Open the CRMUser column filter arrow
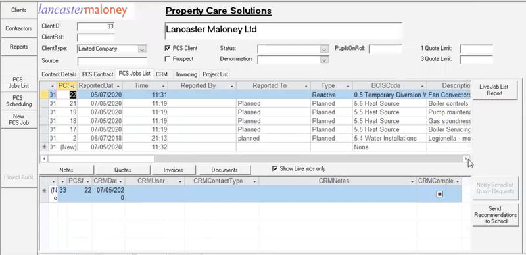The width and height of the screenshot is (526, 255). click(180, 181)
